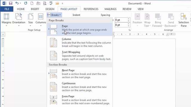Click Bring Forward in Arrange group

point(158,20)
